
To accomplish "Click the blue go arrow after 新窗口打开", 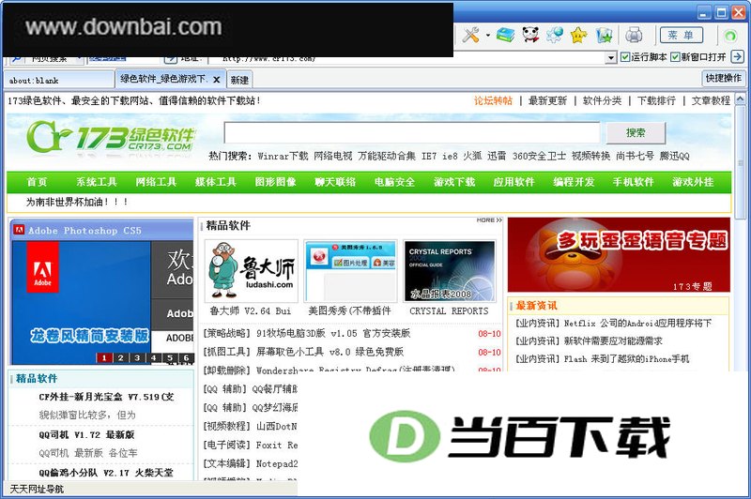I will (738, 57).
